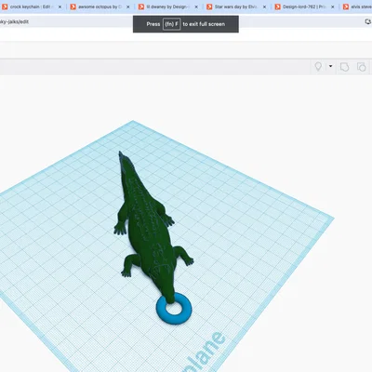Toggle the light bulb show-all icon
The width and height of the screenshot is (372, 372).
[318, 67]
